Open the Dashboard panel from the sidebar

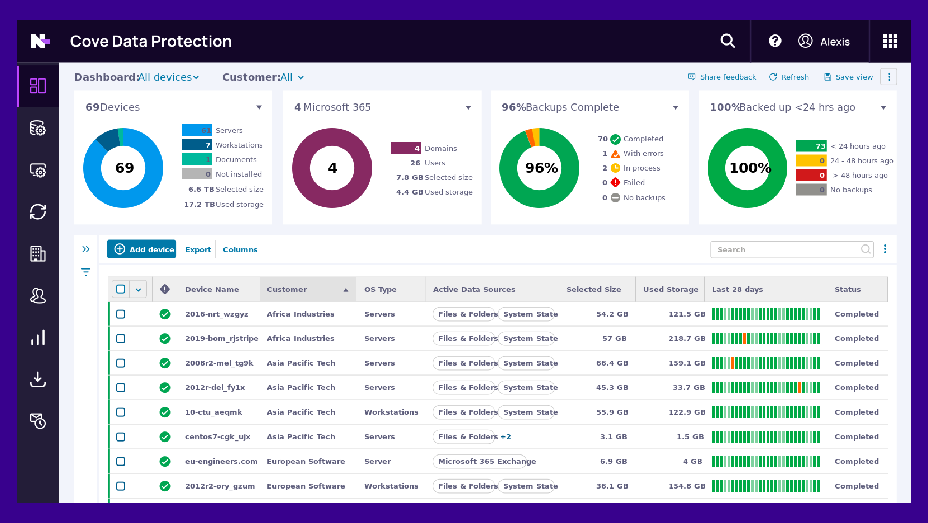[x=38, y=86]
